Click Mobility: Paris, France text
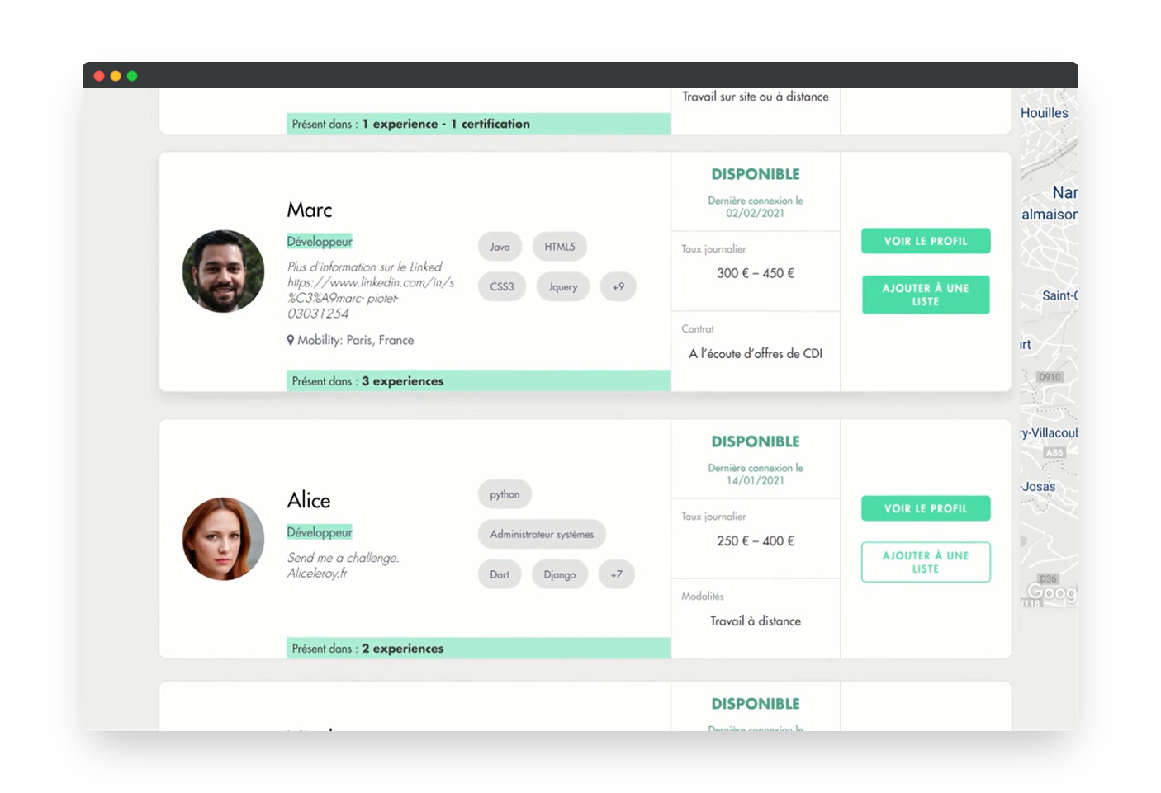Viewport: 1161px width, 793px height. pos(356,340)
